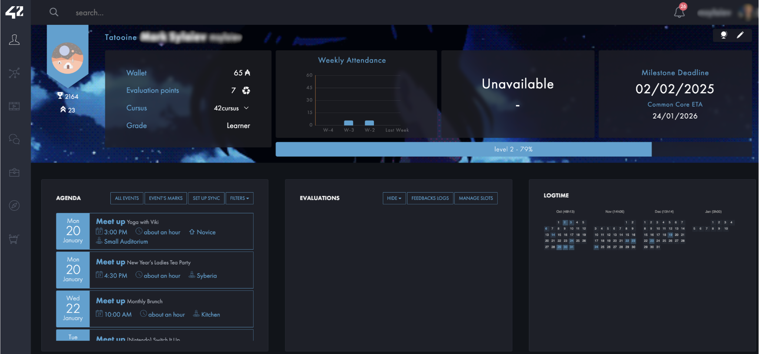Click the MANAGE SLOTS button

[x=476, y=198]
